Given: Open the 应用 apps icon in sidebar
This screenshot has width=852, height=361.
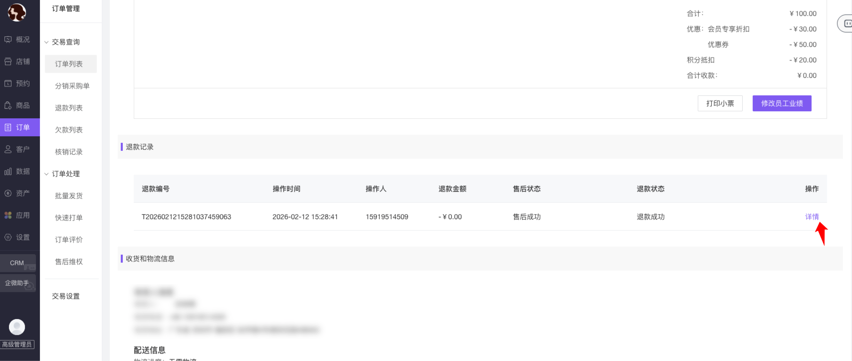Looking at the screenshot, I should click(x=8, y=215).
